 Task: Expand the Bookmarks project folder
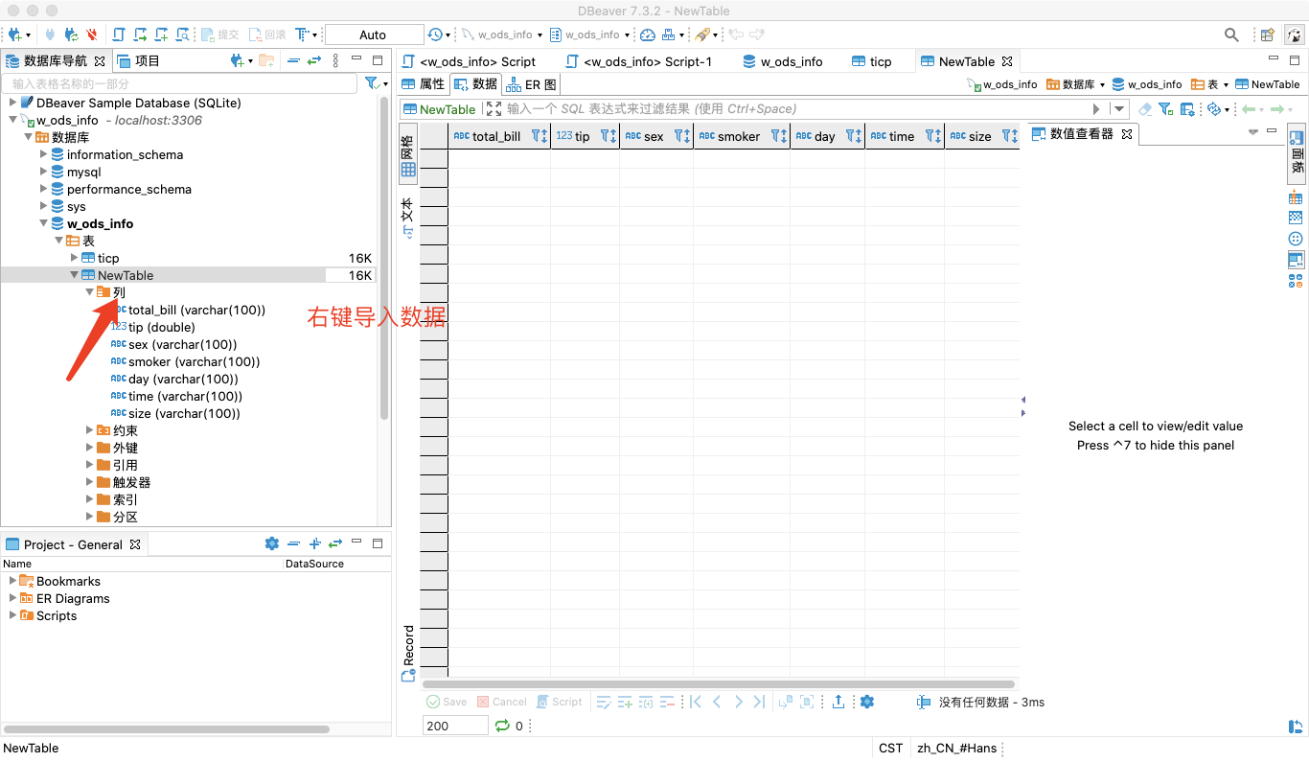[13, 581]
